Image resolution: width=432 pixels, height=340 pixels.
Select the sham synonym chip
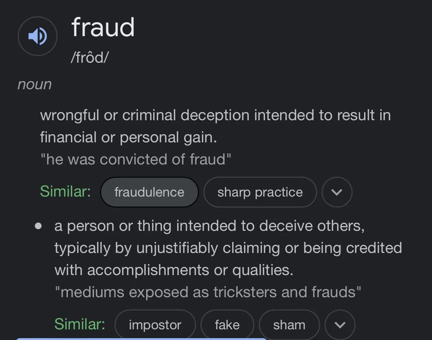pyautogui.click(x=289, y=325)
